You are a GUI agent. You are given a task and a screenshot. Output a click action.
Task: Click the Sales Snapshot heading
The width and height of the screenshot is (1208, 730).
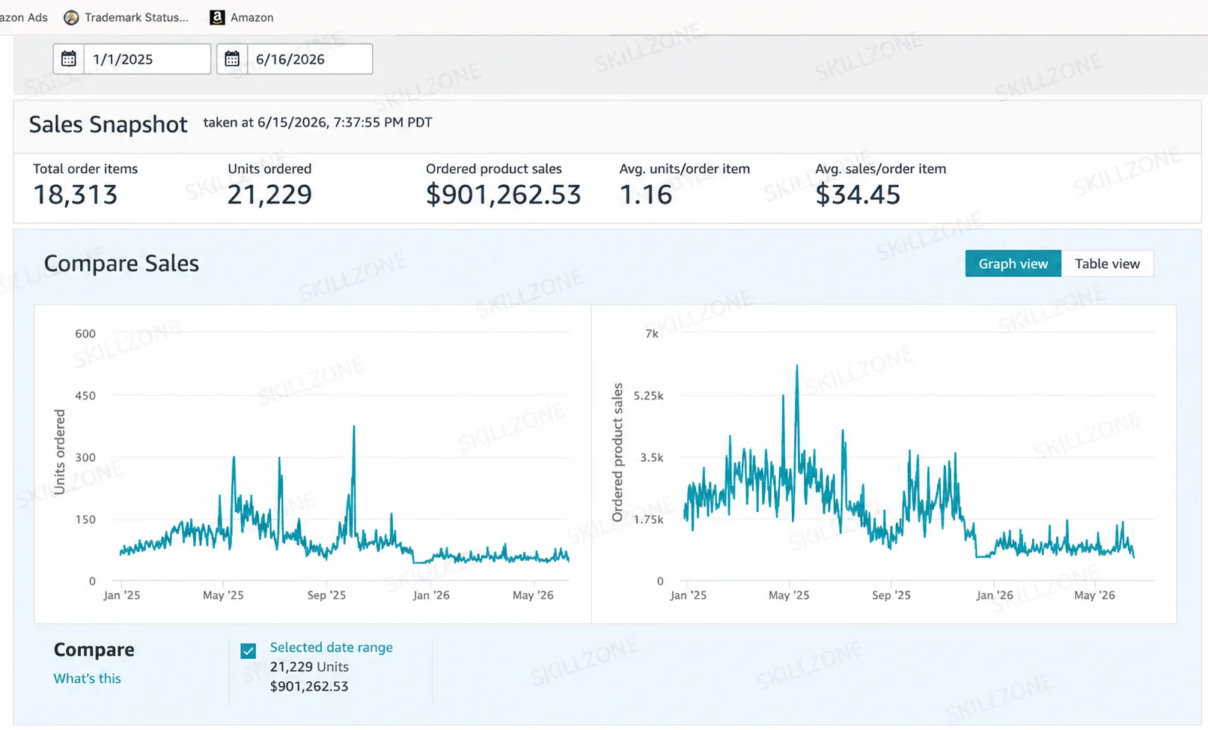[x=108, y=124]
